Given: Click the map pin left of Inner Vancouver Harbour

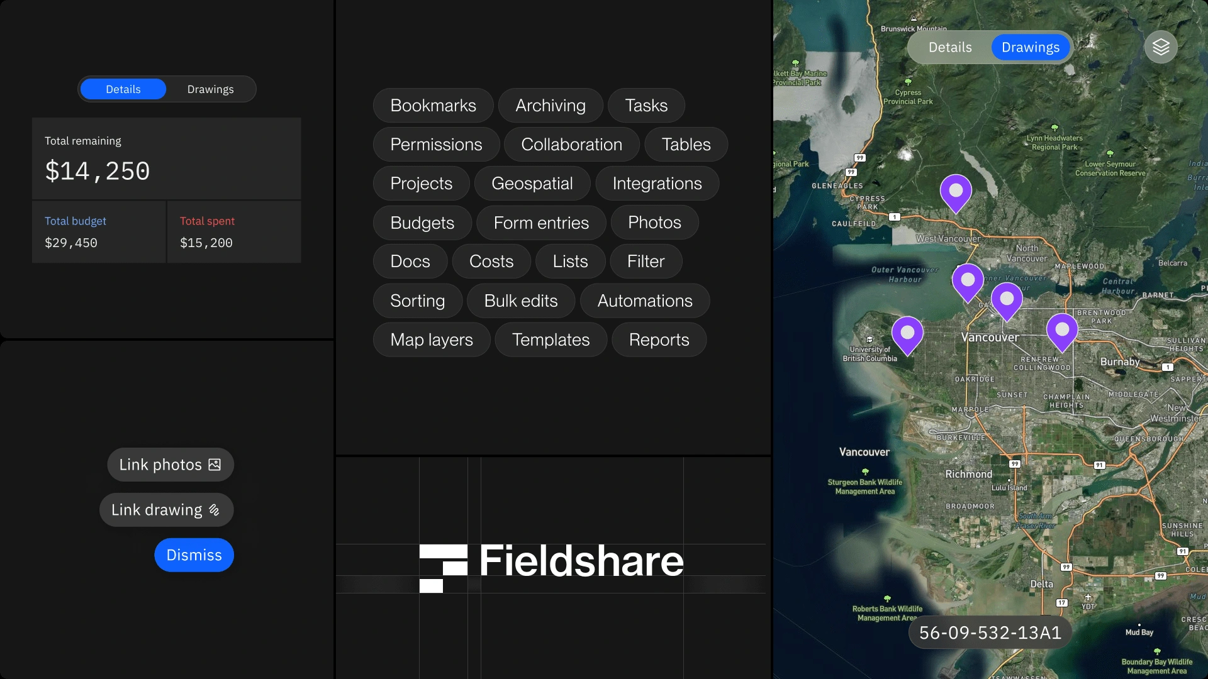Looking at the screenshot, I should point(968,280).
